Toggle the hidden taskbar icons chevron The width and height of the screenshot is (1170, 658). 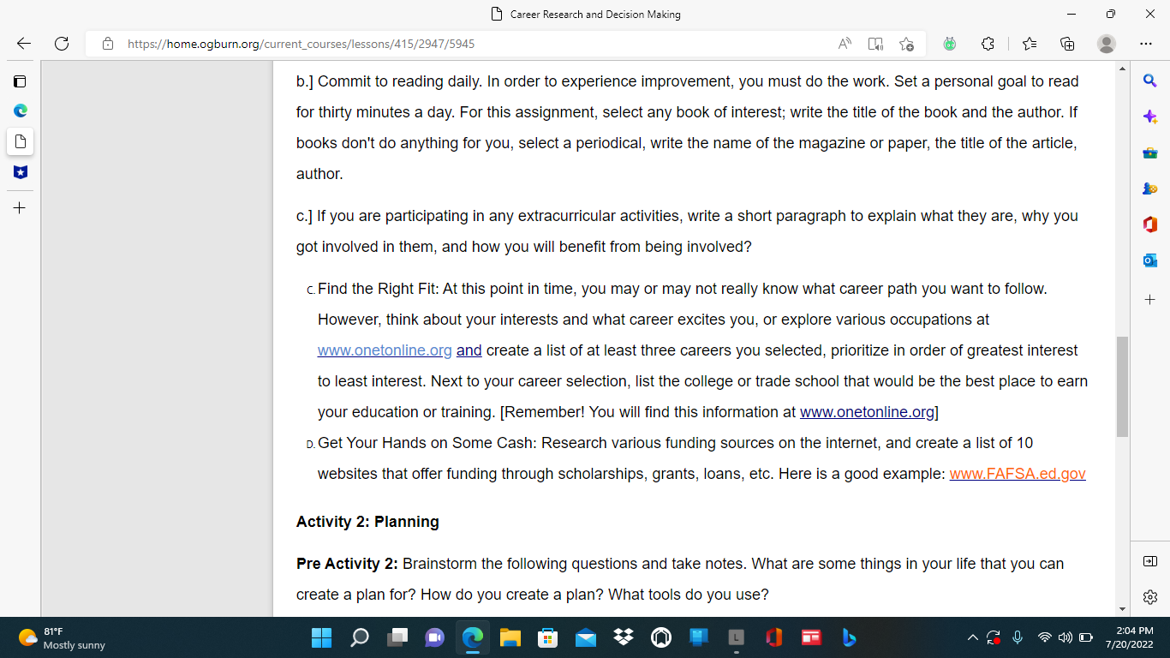(972, 637)
